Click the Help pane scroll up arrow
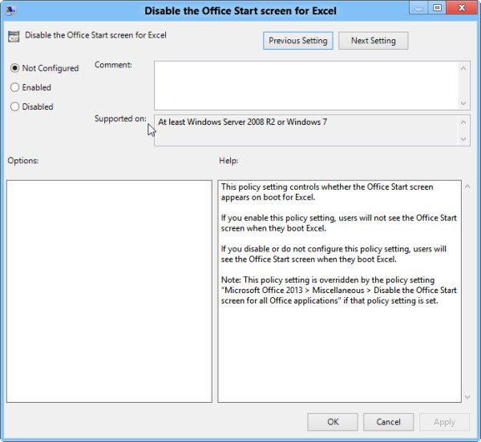This screenshot has width=481, height=442. 467,187
